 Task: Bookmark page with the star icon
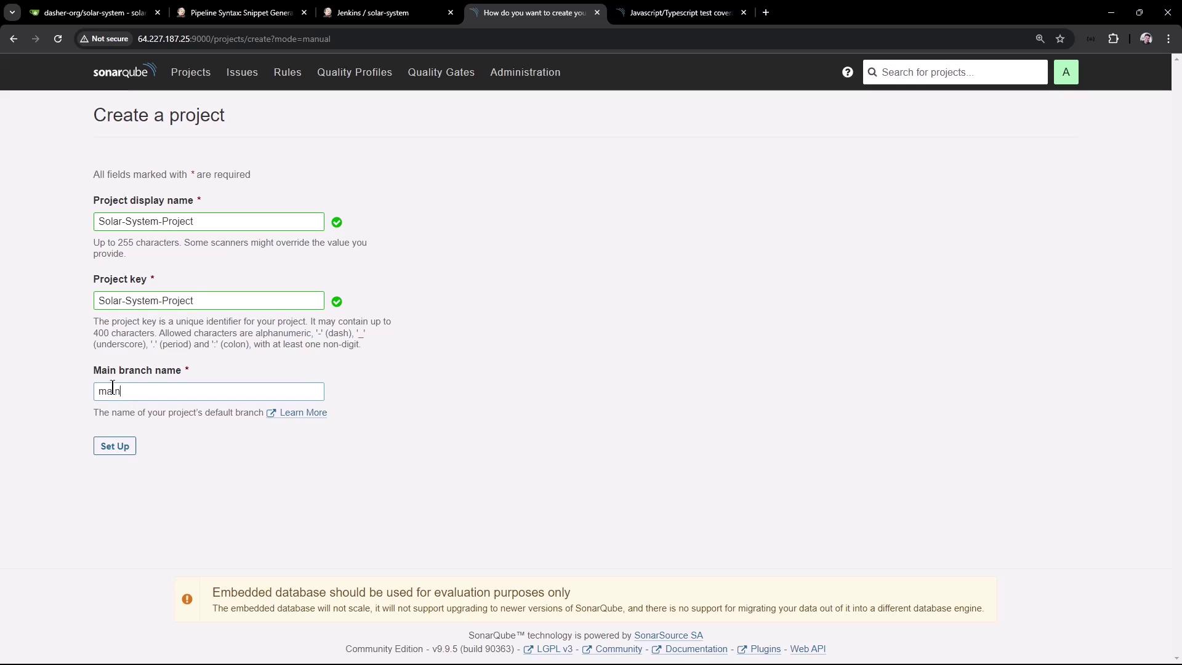click(1060, 39)
